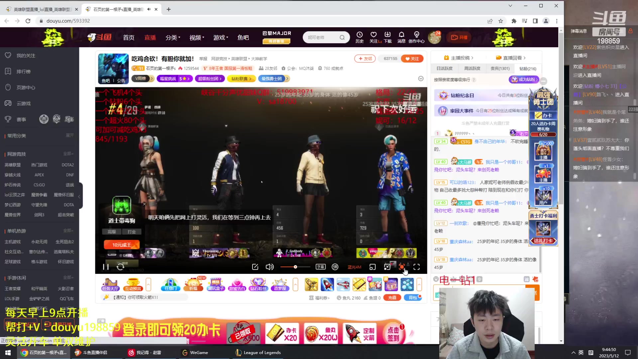Click the clip/edit icon in player controls
Screen dimensions: 638x359
(x=255, y=267)
